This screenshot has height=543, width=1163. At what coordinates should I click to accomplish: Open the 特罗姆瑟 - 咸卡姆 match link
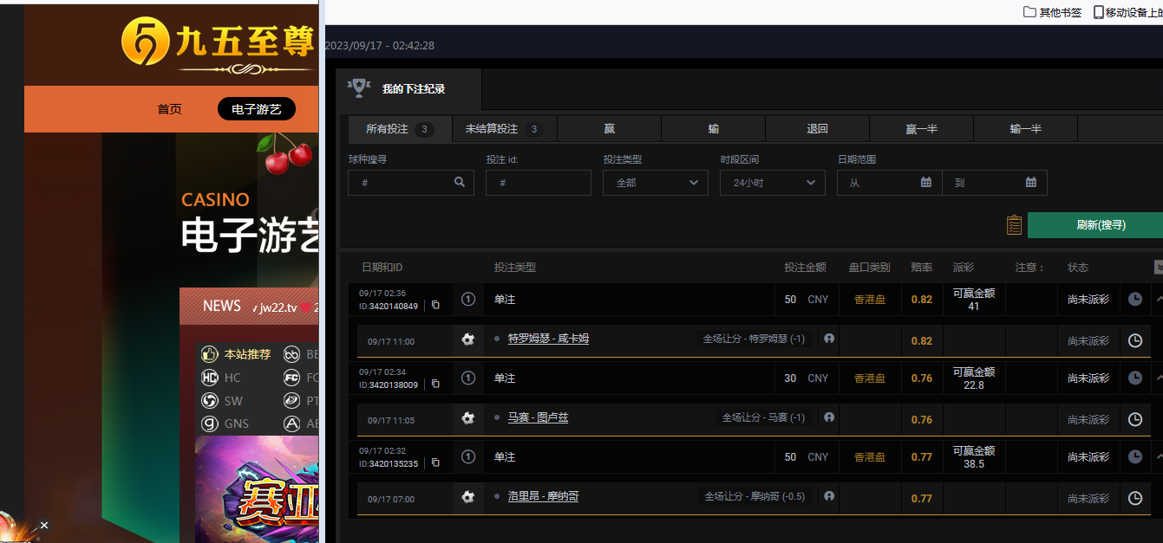[x=548, y=339]
